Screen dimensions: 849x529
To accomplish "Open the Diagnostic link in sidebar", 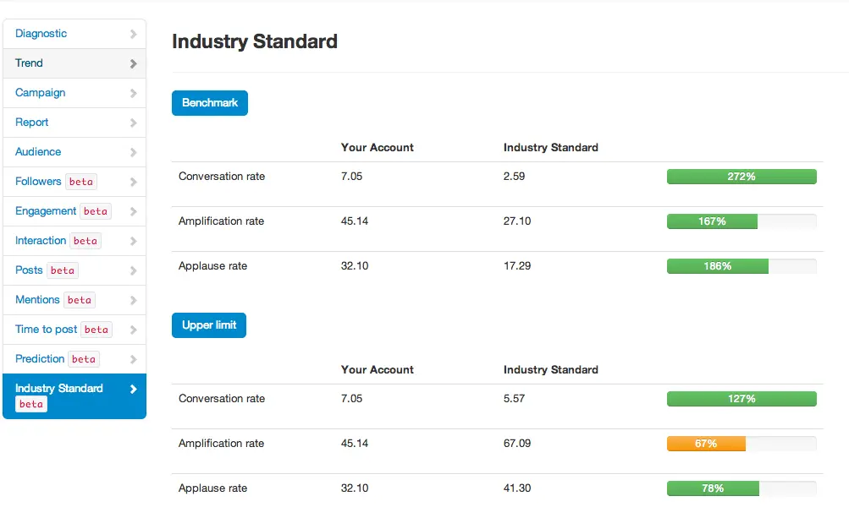I will pos(41,34).
